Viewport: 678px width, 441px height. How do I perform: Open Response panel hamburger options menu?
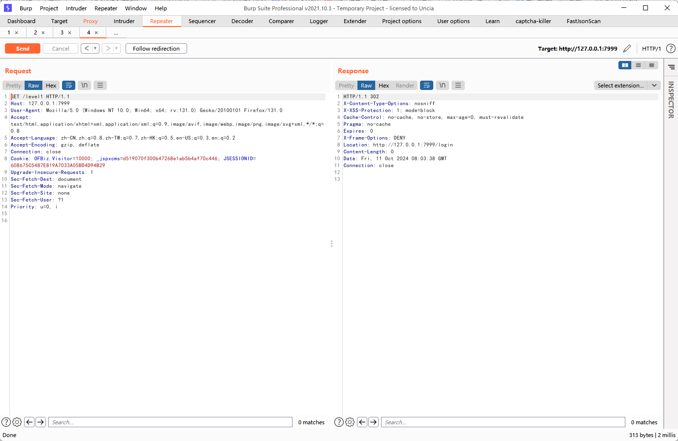[x=458, y=85]
